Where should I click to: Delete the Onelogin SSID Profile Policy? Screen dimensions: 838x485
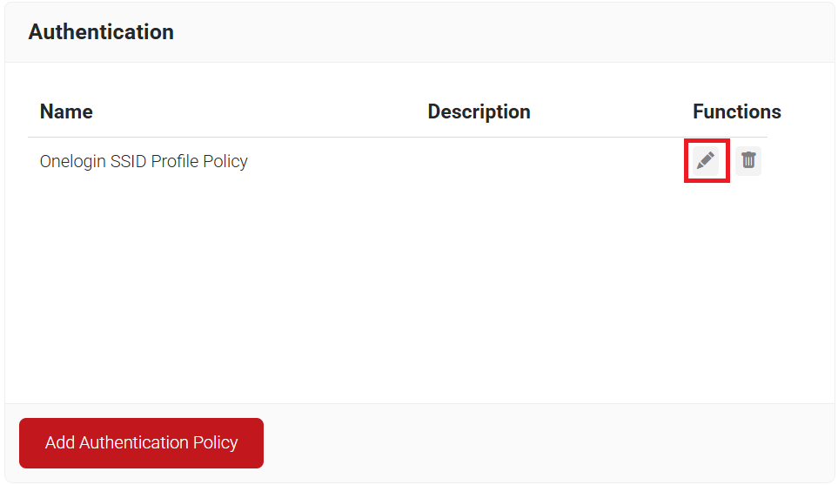point(748,160)
